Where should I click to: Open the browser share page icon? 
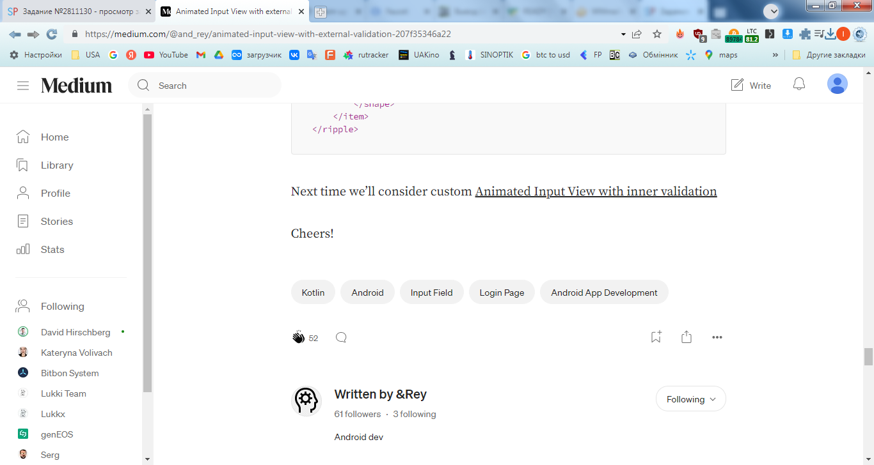coord(637,34)
